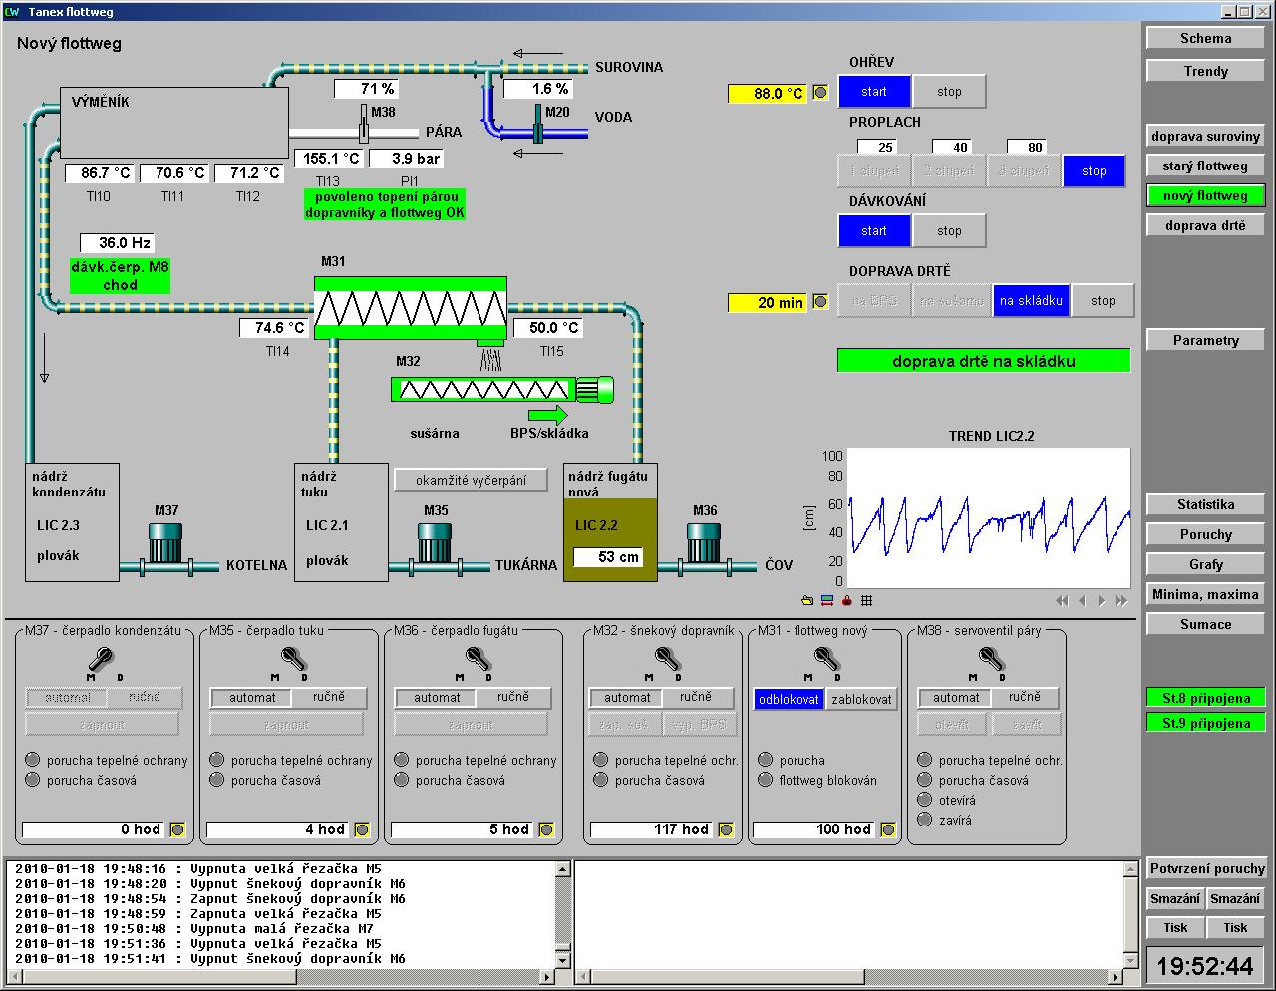The height and width of the screenshot is (991, 1276).
Task: Jump trend to the latest data
Action: (1121, 601)
